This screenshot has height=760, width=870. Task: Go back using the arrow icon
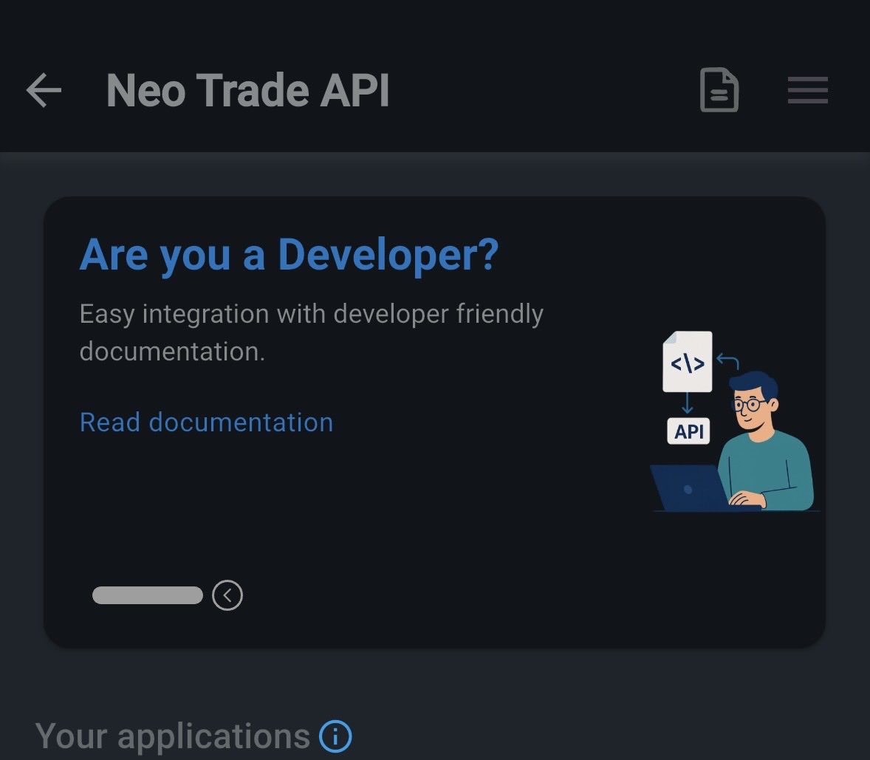point(44,90)
